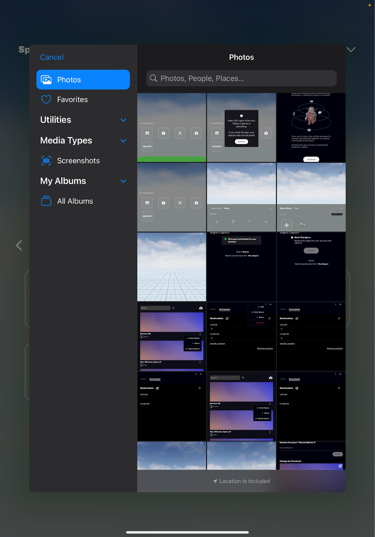Viewport: 375px width, 537px height.
Task: Collapse the Media Types section
Action: [x=123, y=141]
